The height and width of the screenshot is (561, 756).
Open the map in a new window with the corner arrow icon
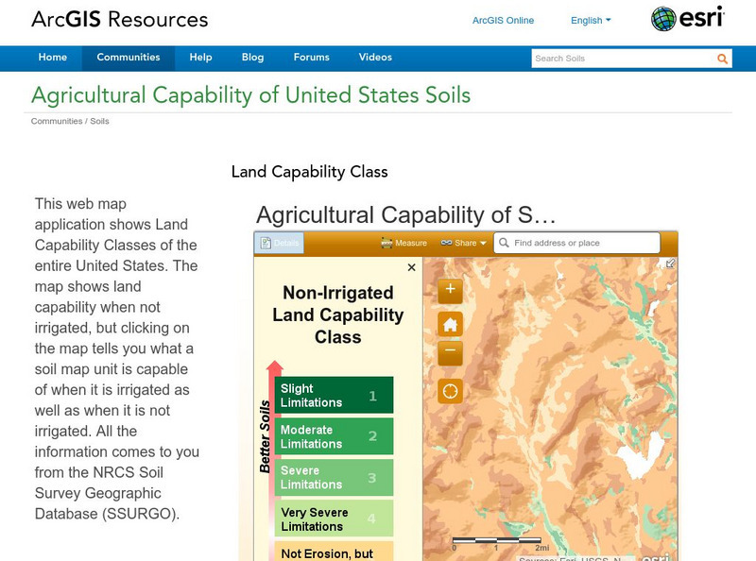click(x=670, y=263)
